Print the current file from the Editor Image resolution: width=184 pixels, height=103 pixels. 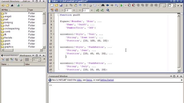tap(90, 5)
